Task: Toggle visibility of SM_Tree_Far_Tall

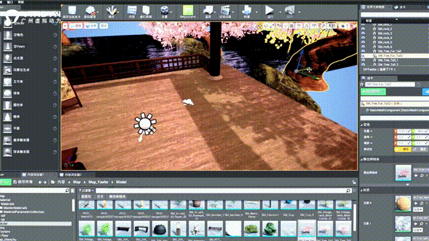Action: [363, 51]
